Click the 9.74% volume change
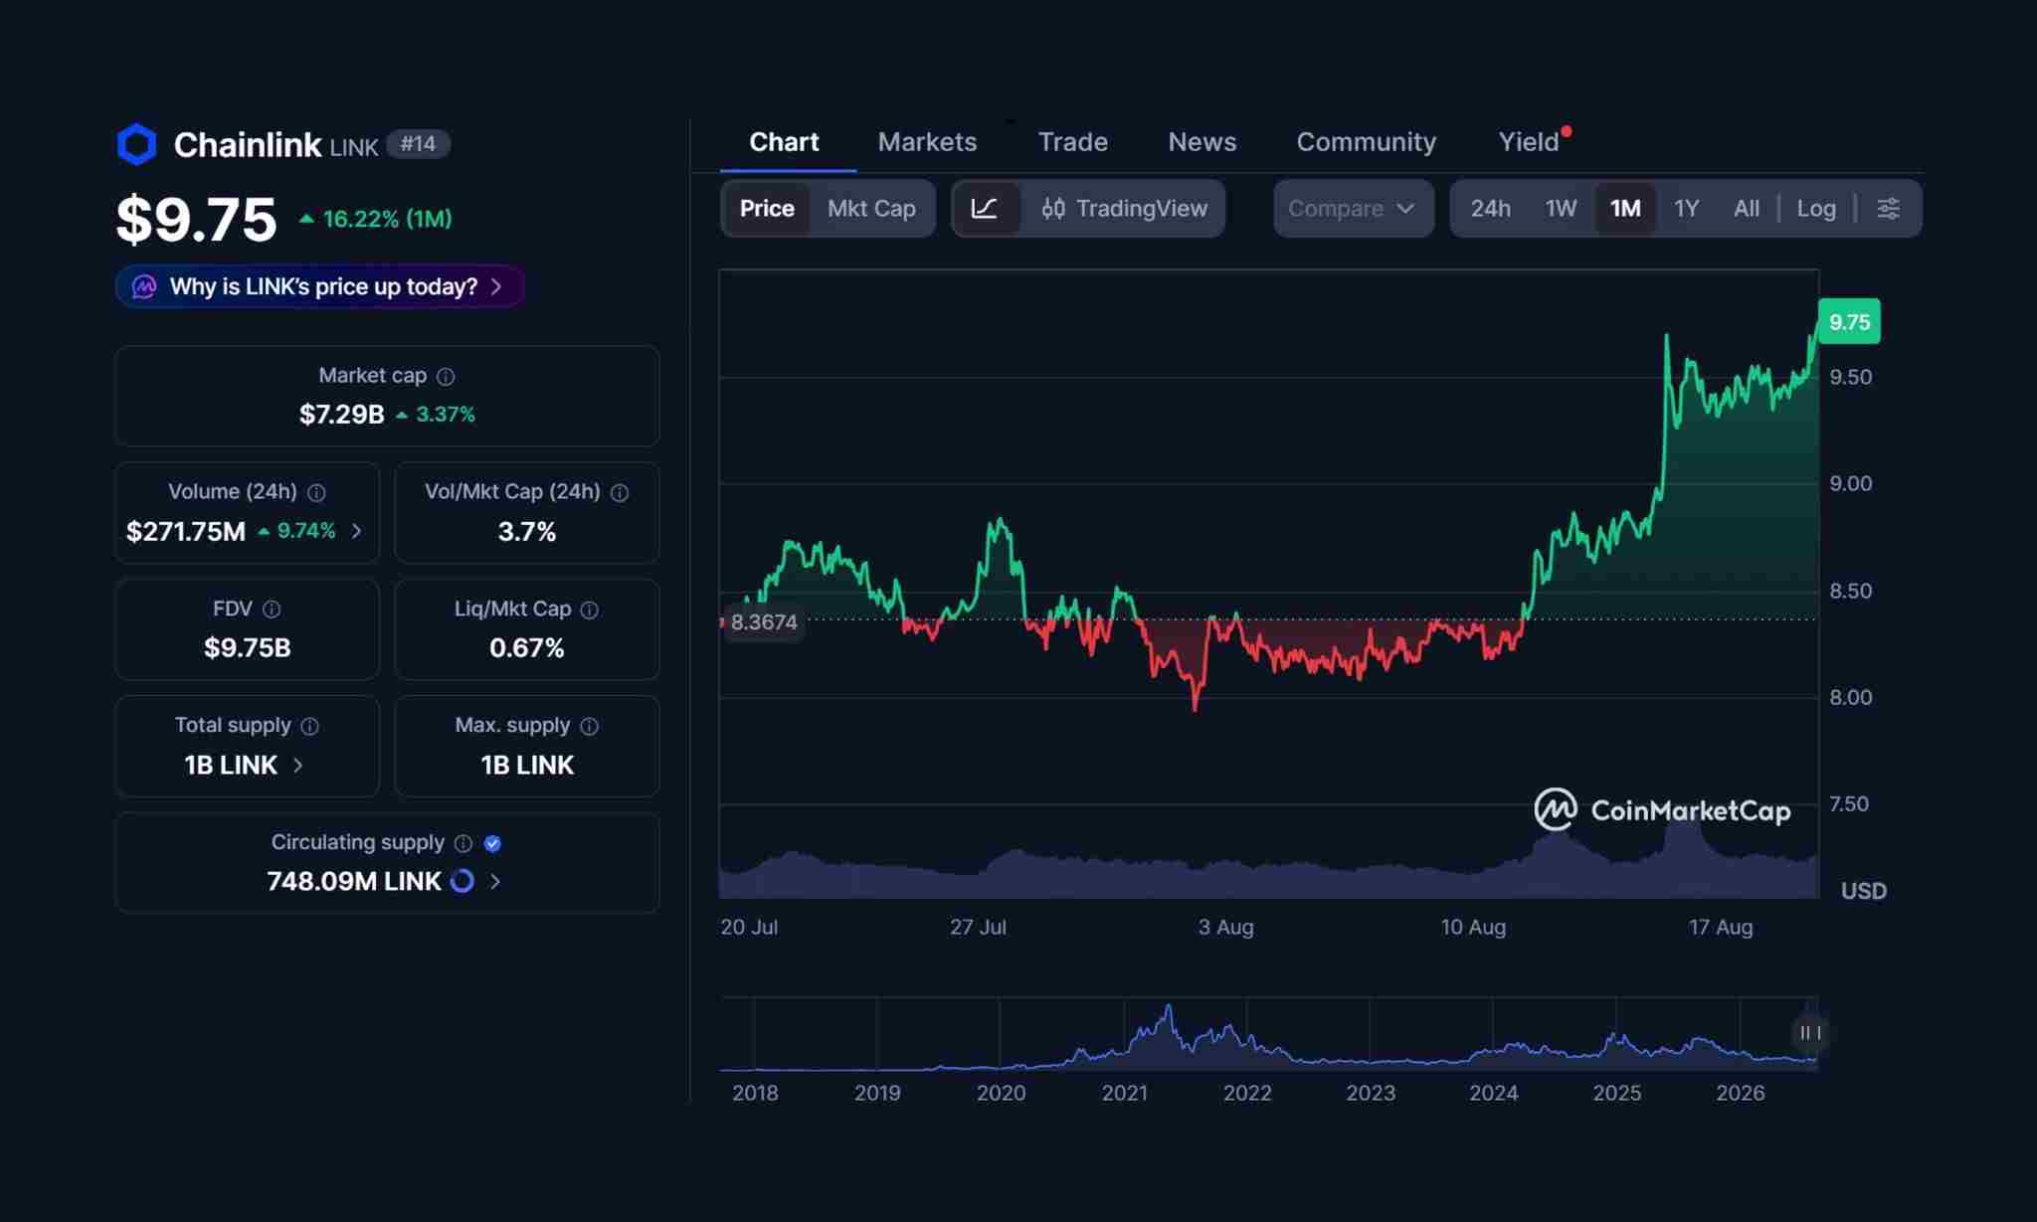Viewport: 2037px width, 1222px height. (296, 531)
